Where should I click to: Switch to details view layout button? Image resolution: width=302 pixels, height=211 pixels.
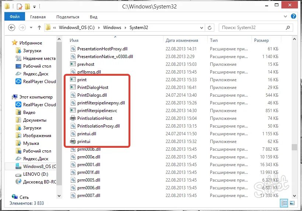(x=284, y=203)
